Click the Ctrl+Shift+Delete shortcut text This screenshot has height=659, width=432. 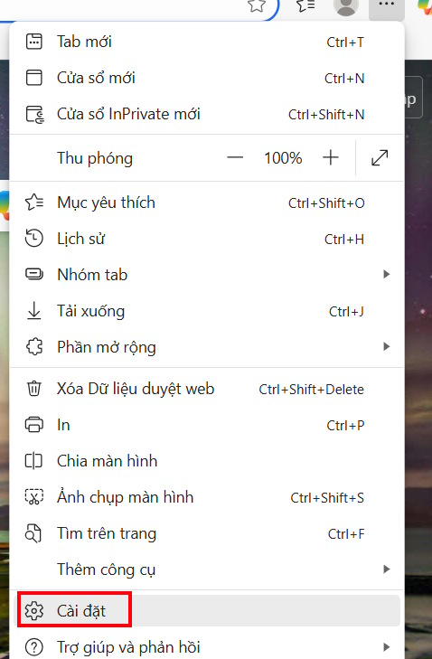click(x=312, y=390)
